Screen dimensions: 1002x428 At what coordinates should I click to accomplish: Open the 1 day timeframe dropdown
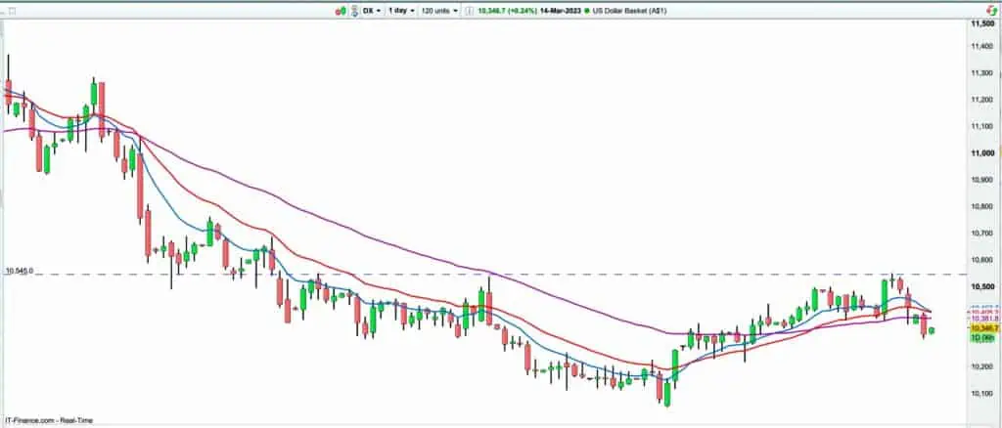point(401,11)
